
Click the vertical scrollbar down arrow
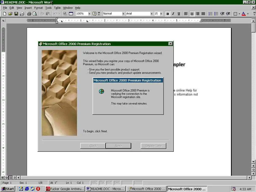click(253, 162)
